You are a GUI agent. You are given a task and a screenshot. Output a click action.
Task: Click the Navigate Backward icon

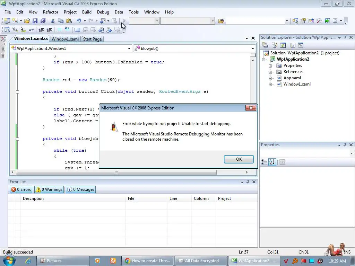pos(103,21)
